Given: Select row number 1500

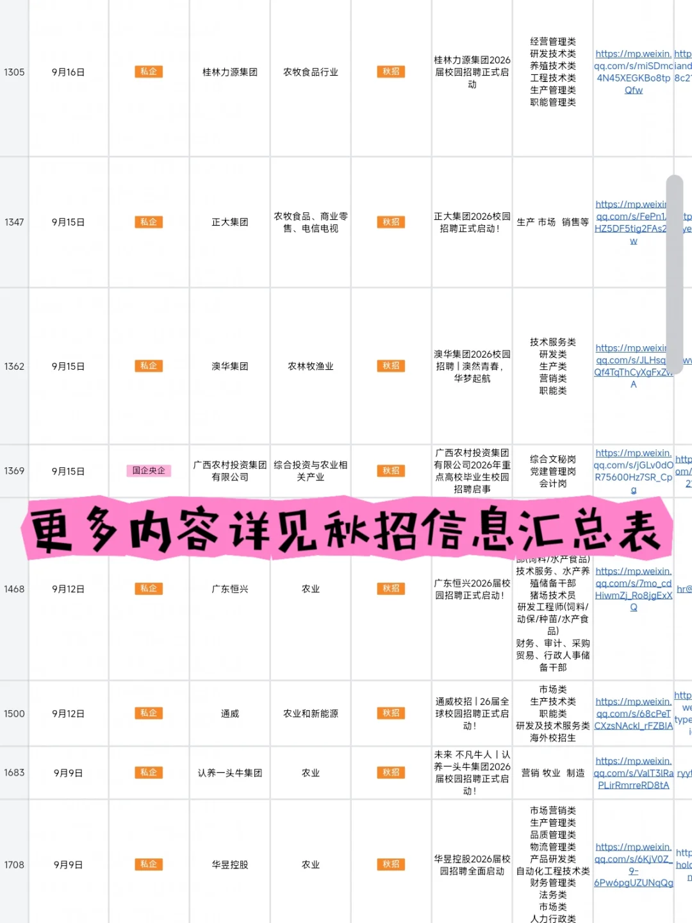Looking at the screenshot, I should coord(14,713).
